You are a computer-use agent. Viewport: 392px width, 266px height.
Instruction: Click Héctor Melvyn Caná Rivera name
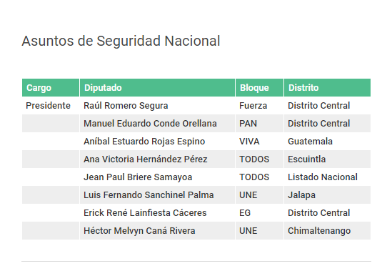click(x=139, y=231)
